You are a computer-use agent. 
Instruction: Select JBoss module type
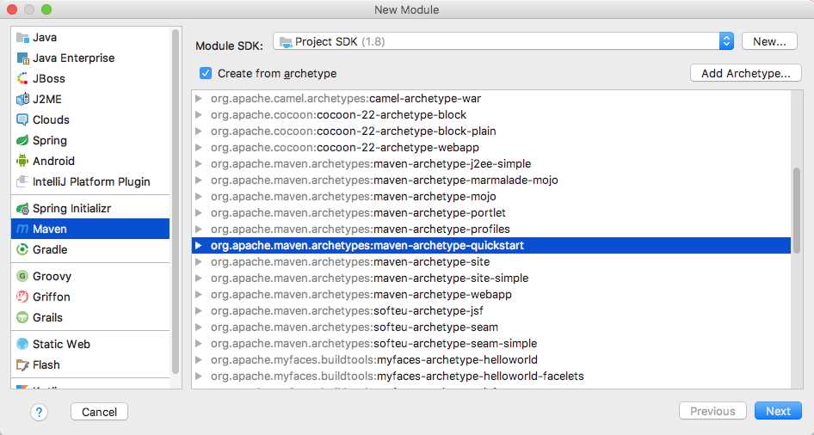coord(90,79)
